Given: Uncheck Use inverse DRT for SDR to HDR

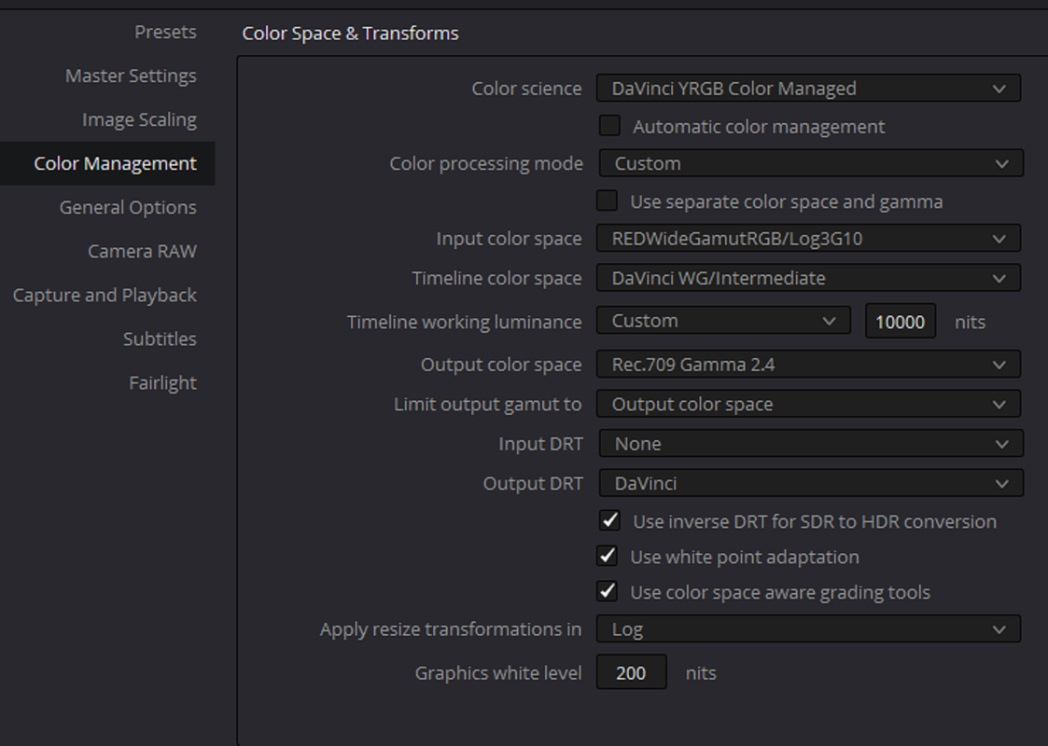Looking at the screenshot, I should coord(609,520).
